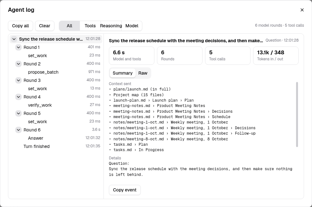This screenshot has height=207, width=312.
Task: Click the plans/launch.md (in full) context line
Action: (x=140, y=89)
